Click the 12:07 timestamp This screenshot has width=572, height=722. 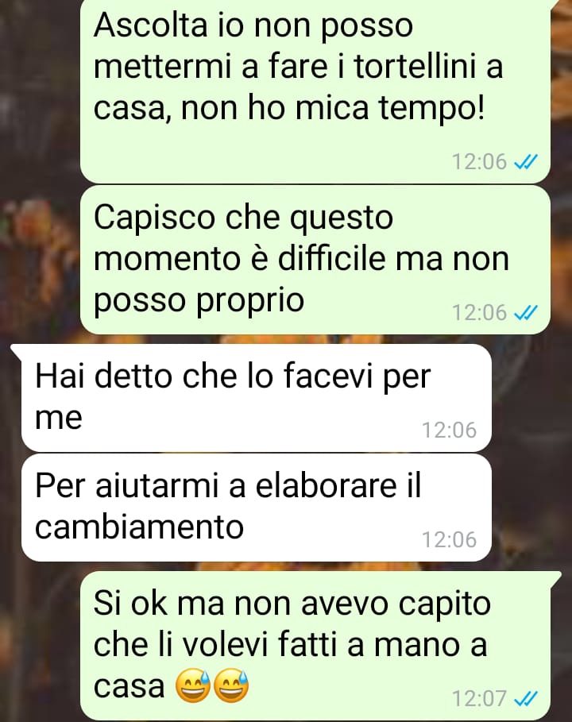pos(479,698)
